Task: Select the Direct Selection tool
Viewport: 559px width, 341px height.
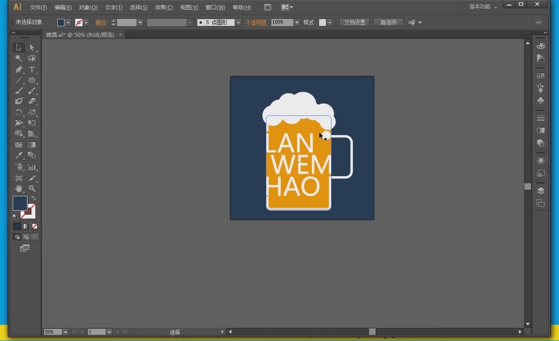Action: point(32,48)
